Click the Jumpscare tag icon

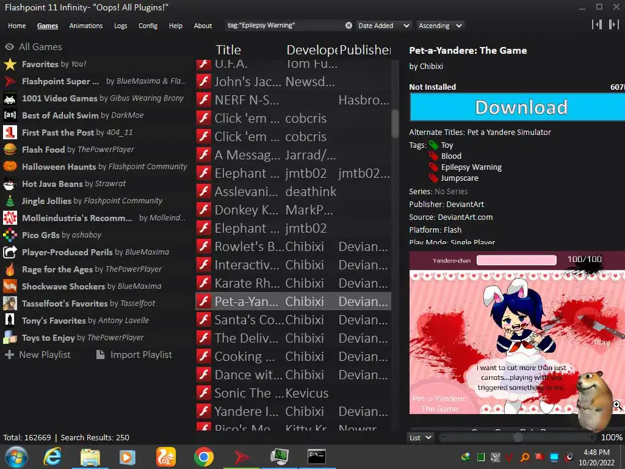pos(434,178)
